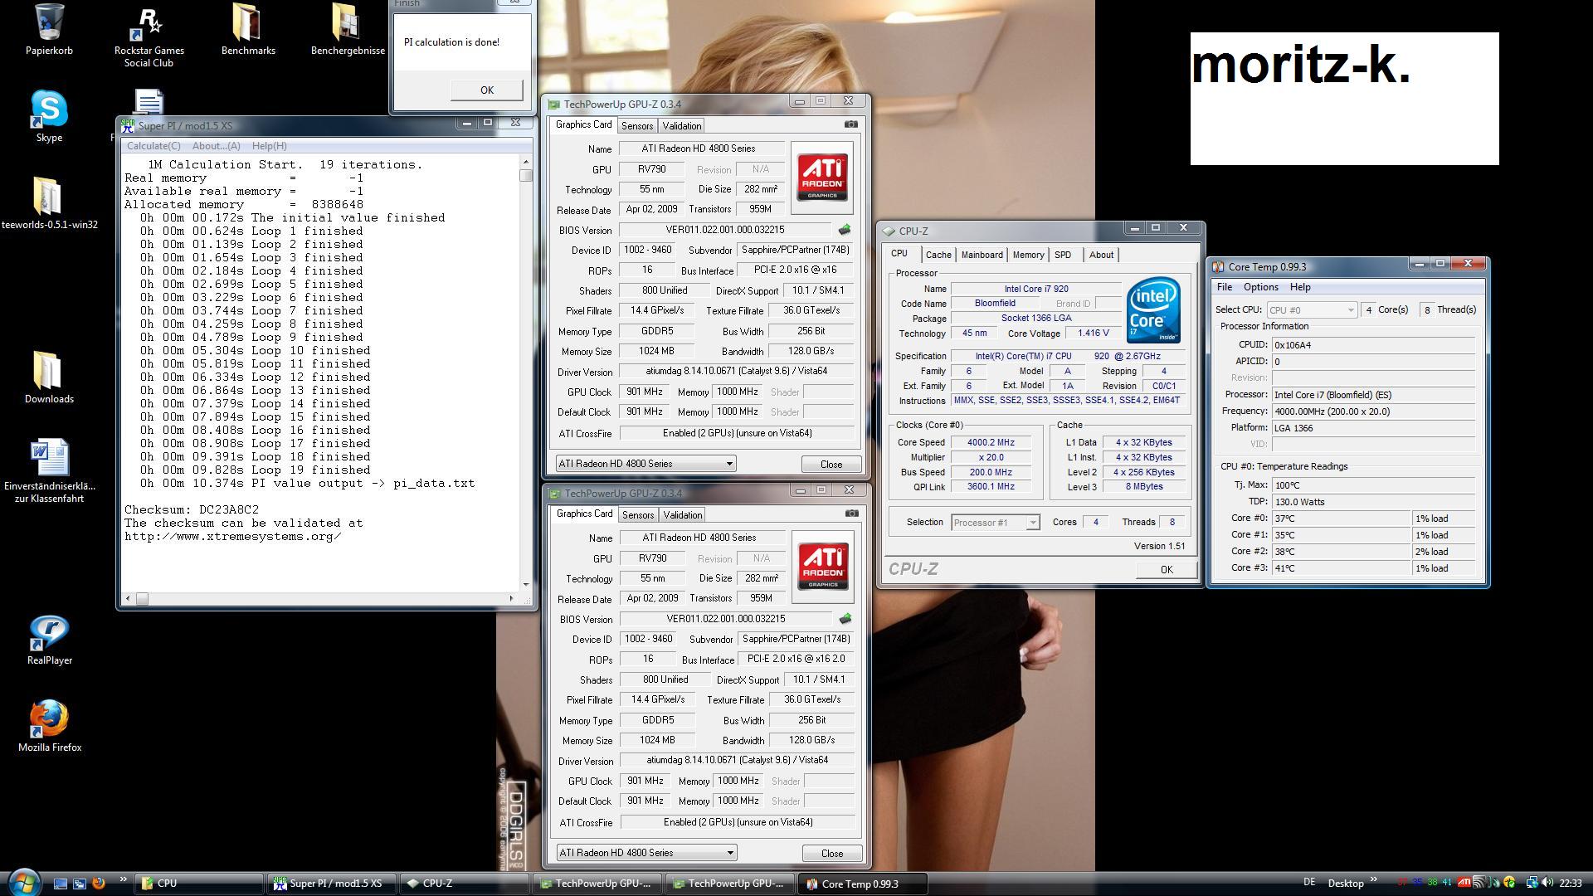Screen dimensions: 1593x896
Task: Click the Windows Start orb
Action: [x=23, y=882]
